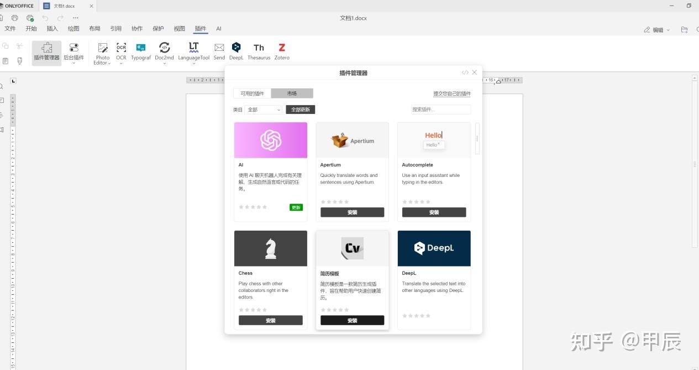Close the plugin manager dialog

[474, 72]
